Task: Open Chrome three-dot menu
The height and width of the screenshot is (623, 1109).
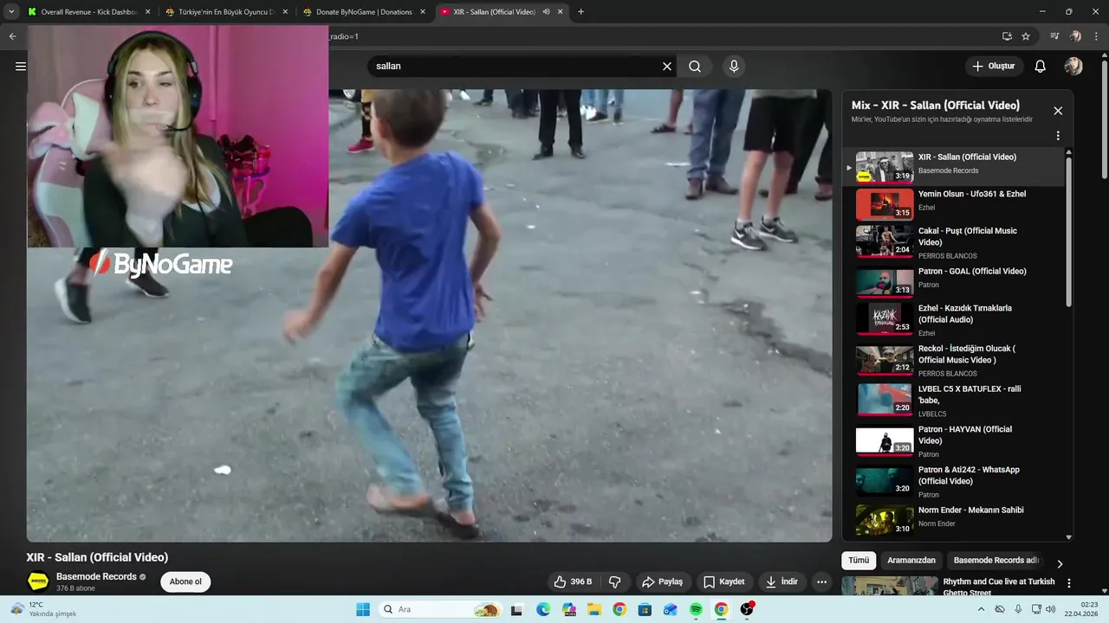Action: tap(1095, 36)
